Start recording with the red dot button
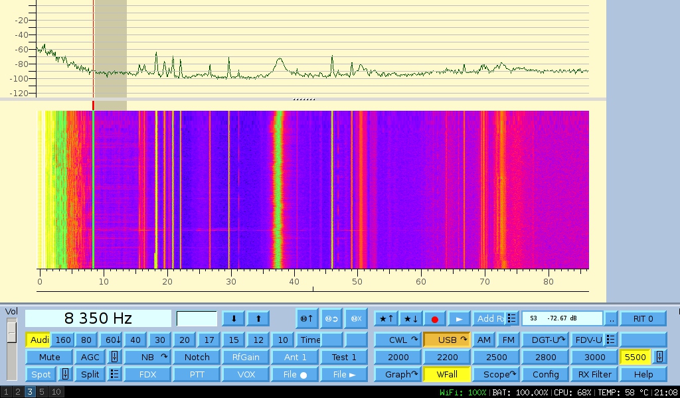The image size is (680, 398). click(x=434, y=319)
